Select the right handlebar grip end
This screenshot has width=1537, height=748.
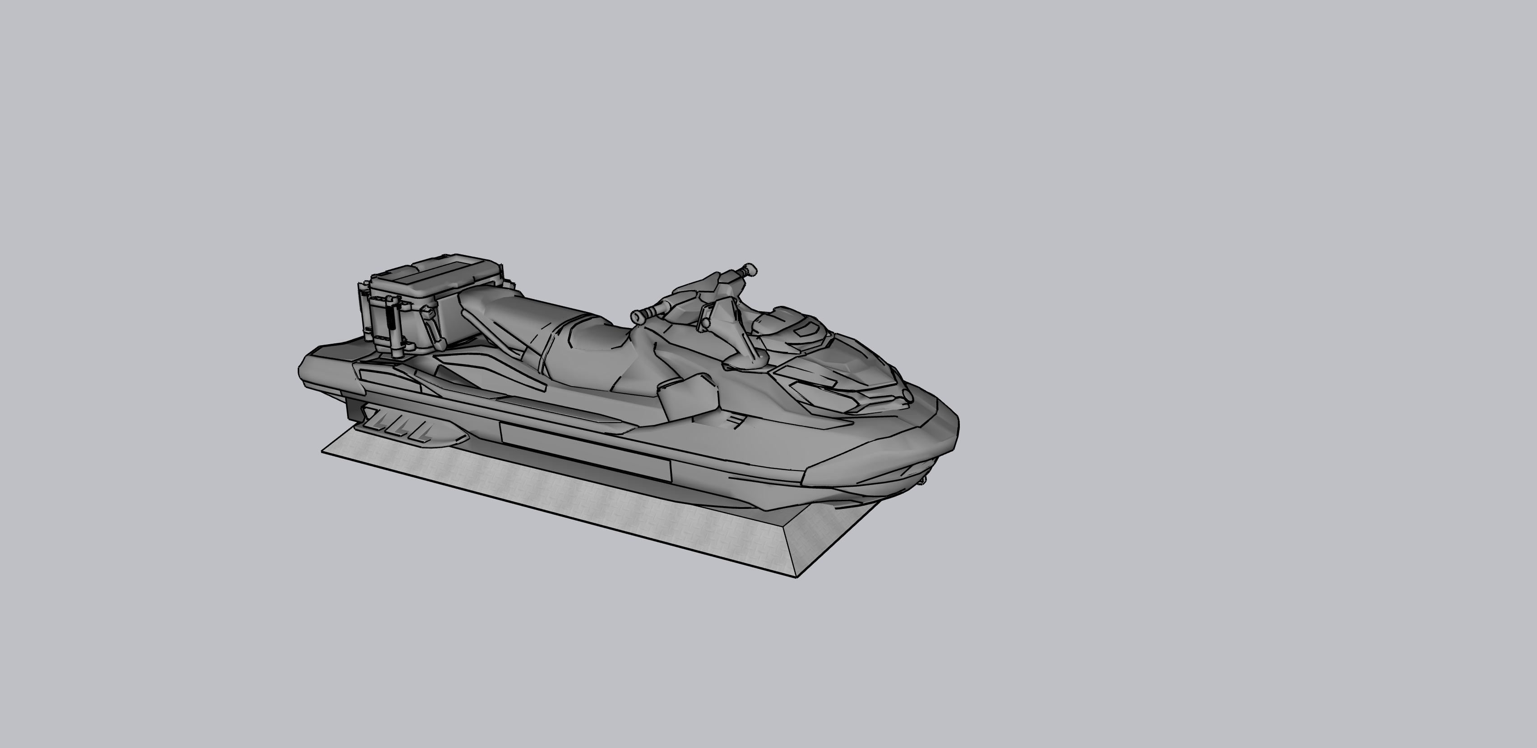pyautogui.click(x=752, y=270)
